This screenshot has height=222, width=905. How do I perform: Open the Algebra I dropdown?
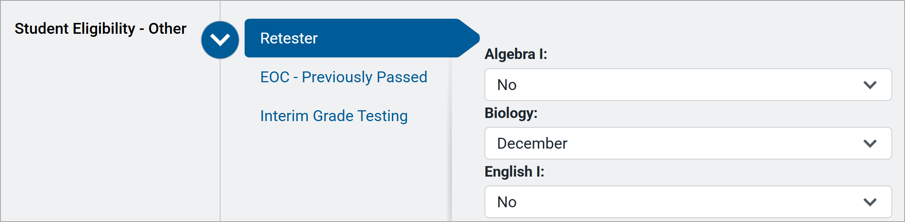point(688,85)
